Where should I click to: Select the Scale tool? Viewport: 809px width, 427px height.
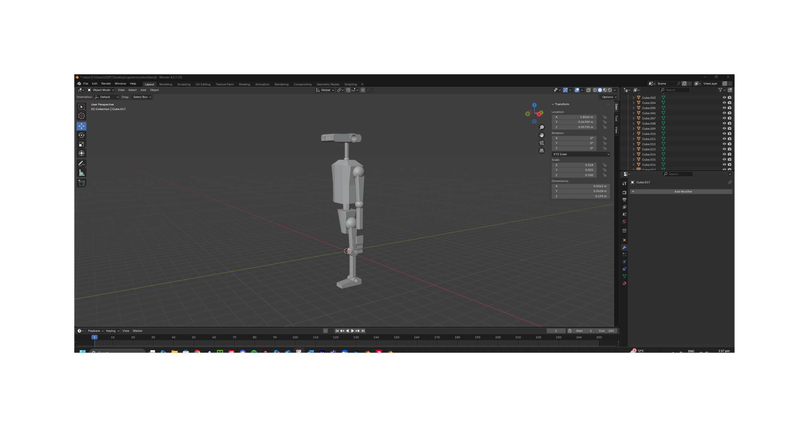[81, 144]
